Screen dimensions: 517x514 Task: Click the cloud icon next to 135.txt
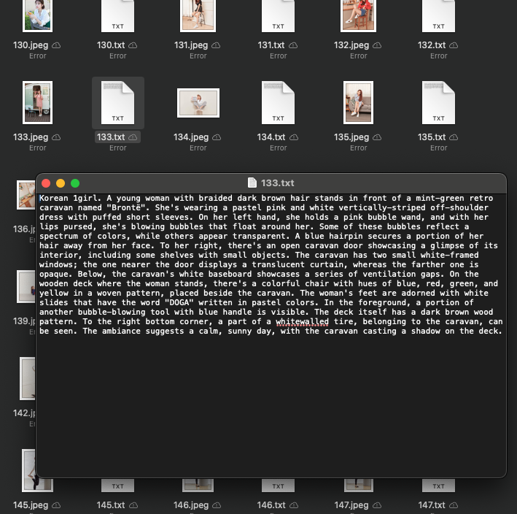click(x=454, y=137)
